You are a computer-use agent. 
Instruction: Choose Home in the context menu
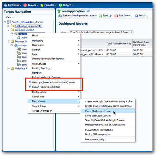click(x=54, y=35)
